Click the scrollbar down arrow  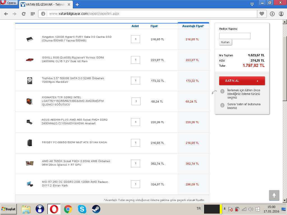285,200
